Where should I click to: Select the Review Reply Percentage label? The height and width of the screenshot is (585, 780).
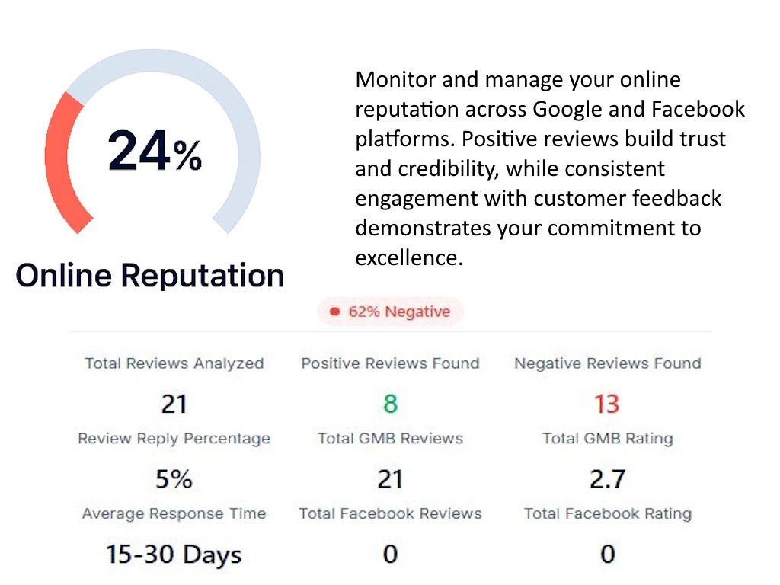click(x=174, y=439)
